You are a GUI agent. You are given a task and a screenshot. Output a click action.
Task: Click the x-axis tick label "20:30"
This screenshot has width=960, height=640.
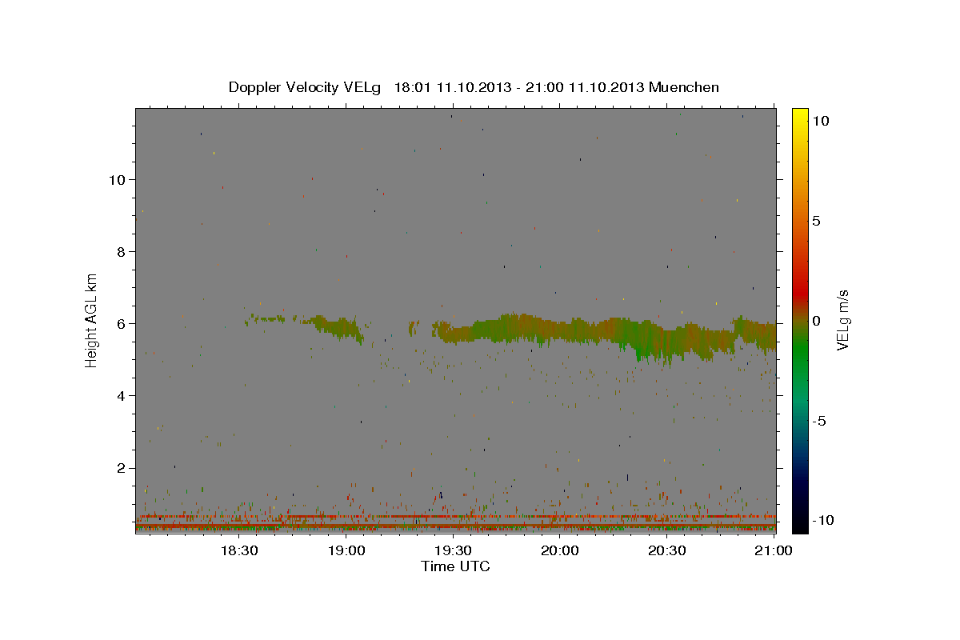[667, 551]
